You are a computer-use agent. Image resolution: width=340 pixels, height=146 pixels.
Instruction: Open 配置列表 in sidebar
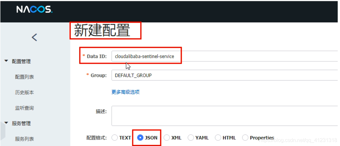tap(24, 77)
